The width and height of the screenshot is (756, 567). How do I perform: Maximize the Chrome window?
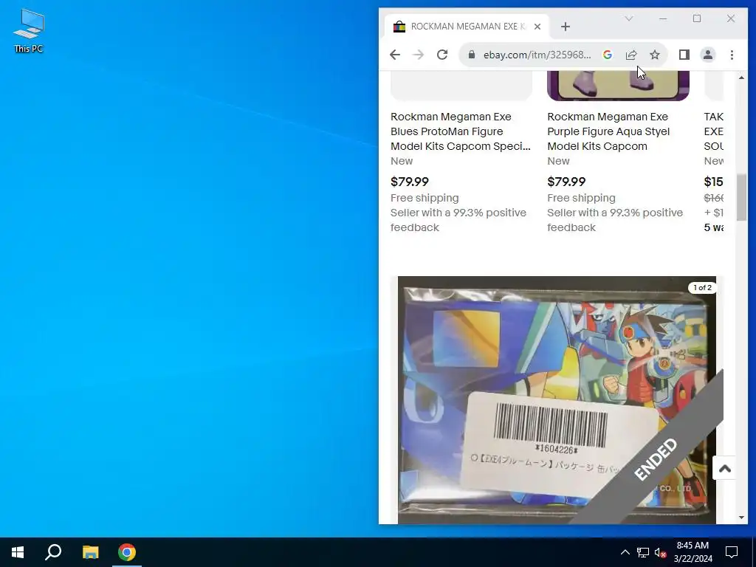[697, 18]
